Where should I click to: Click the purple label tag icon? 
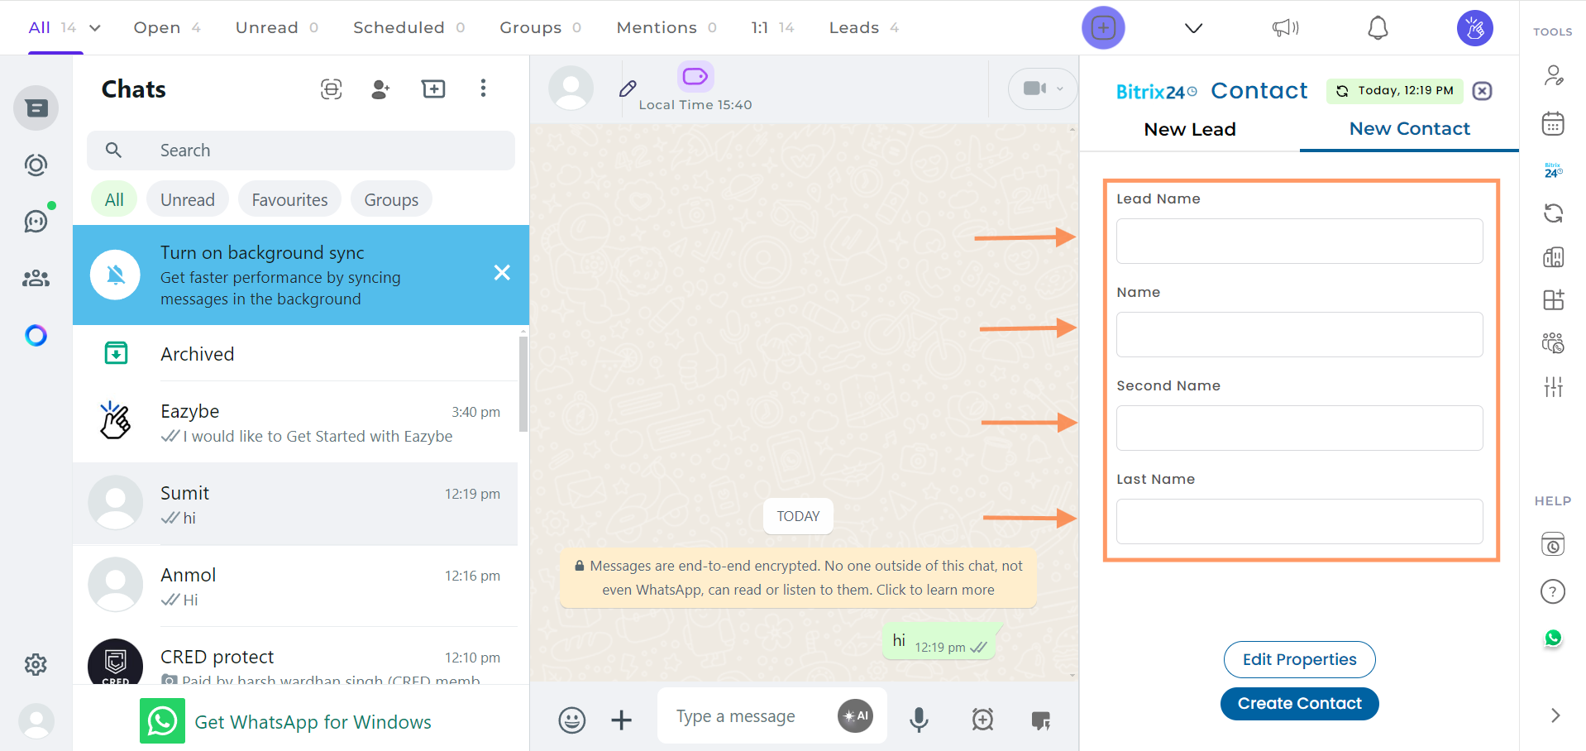(695, 76)
